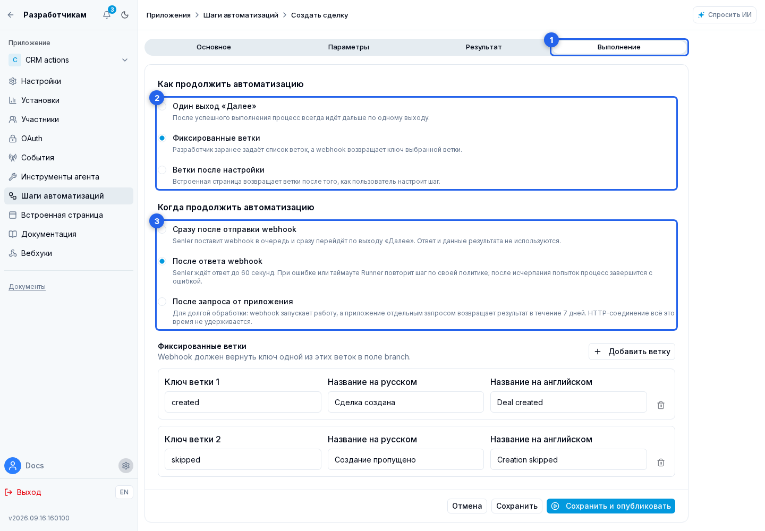The height and width of the screenshot is (531, 765).
Task: Open account settings gear next to Docs
Action: 126,466
